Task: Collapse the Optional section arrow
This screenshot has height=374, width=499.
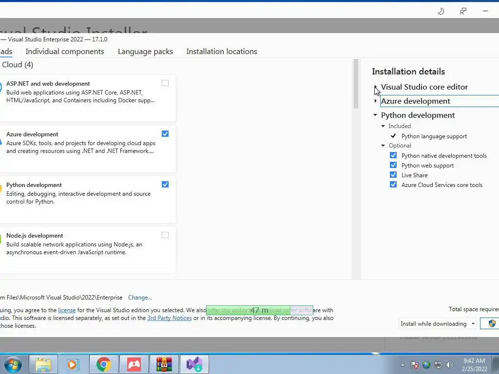Action: (383, 146)
